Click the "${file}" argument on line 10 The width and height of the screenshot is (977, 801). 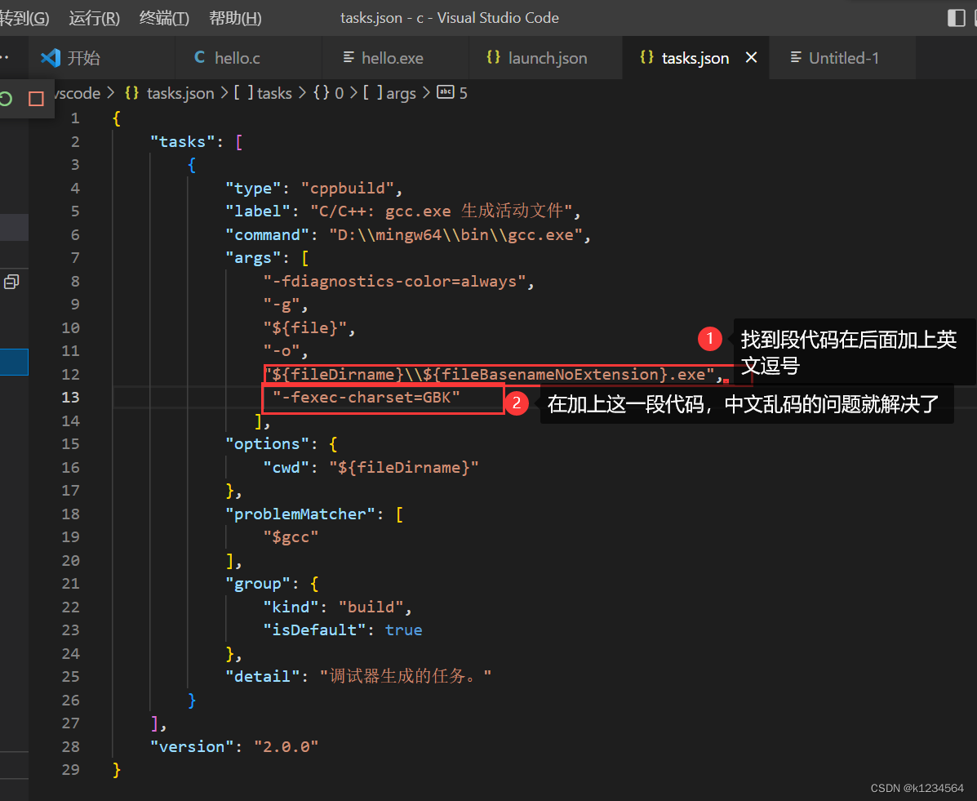point(305,328)
